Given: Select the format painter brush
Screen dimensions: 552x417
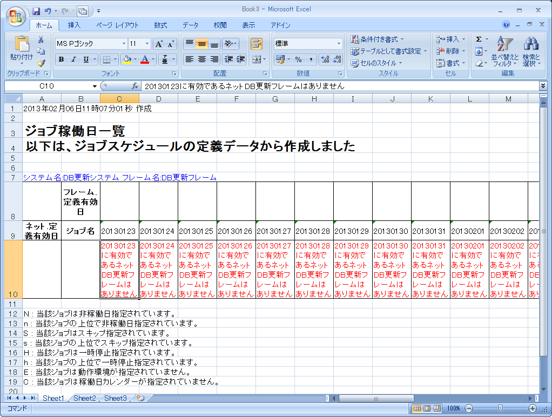Looking at the screenshot, I should pyautogui.click(x=41, y=63).
